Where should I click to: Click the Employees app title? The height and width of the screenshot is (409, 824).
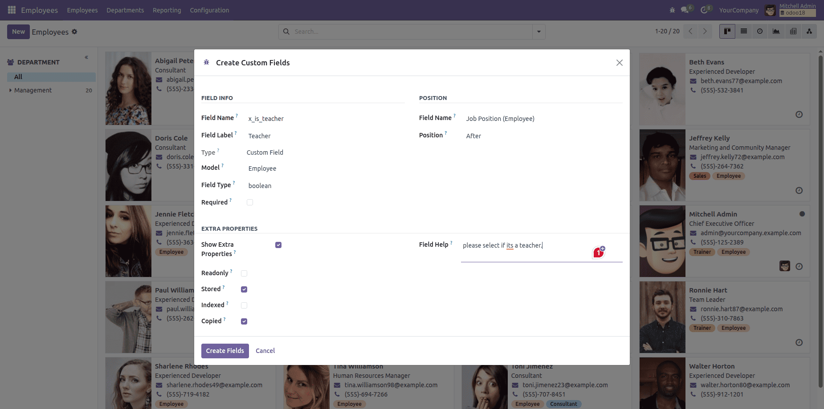coord(39,10)
